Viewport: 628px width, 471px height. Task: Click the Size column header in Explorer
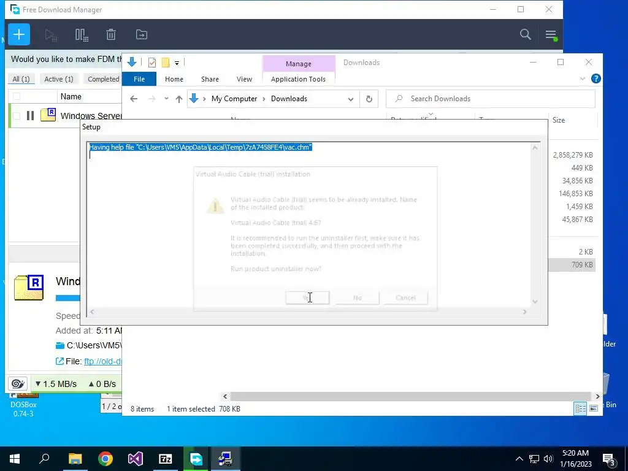(x=559, y=120)
